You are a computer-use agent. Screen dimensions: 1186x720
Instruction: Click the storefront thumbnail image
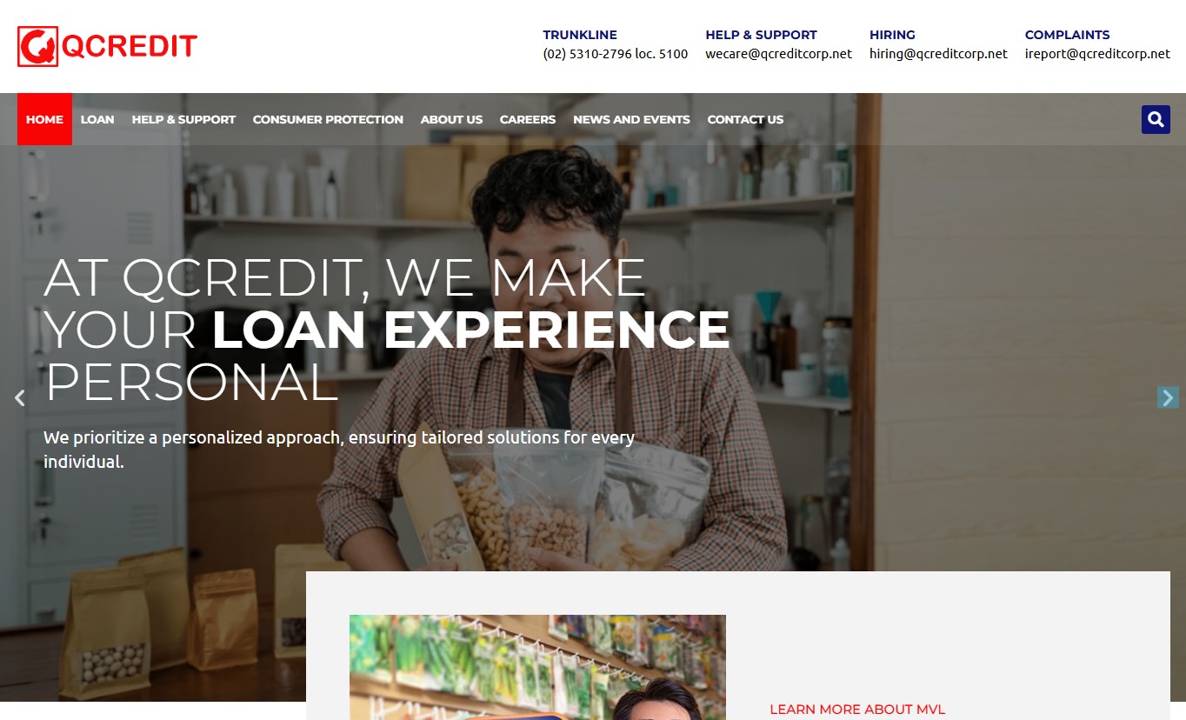[x=537, y=667]
